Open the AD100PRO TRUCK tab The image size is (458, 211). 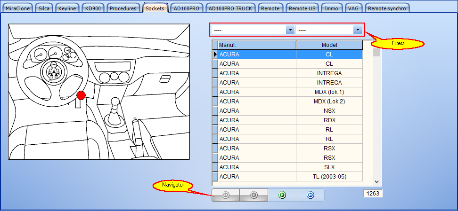230,8
